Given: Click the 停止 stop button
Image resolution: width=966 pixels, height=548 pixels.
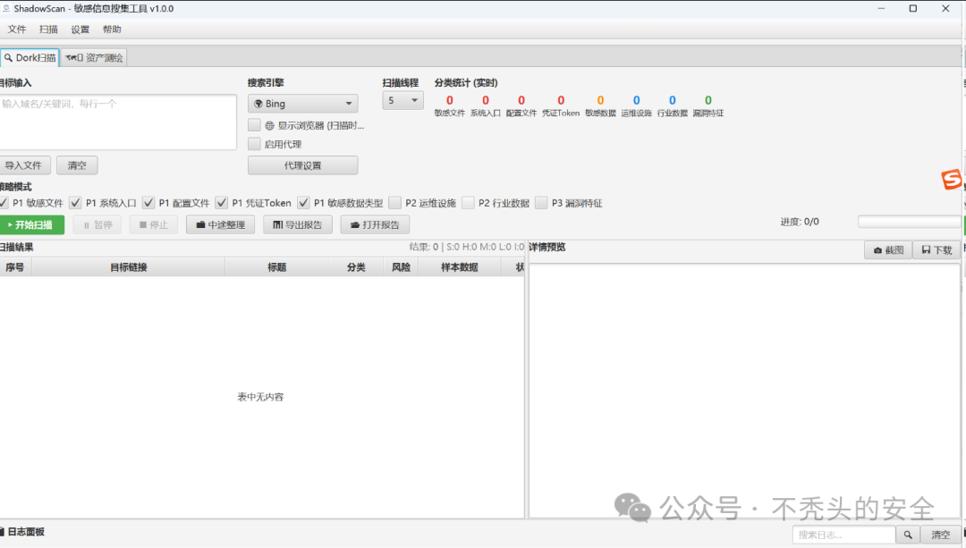Looking at the screenshot, I should [x=154, y=224].
